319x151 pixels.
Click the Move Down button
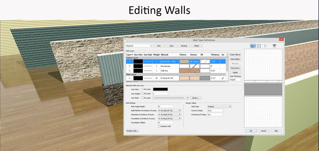point(235,68)
